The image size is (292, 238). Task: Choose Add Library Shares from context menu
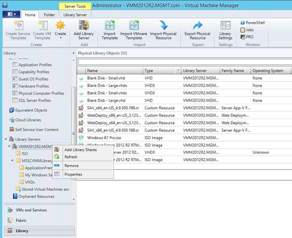click(x=81, y=150)
